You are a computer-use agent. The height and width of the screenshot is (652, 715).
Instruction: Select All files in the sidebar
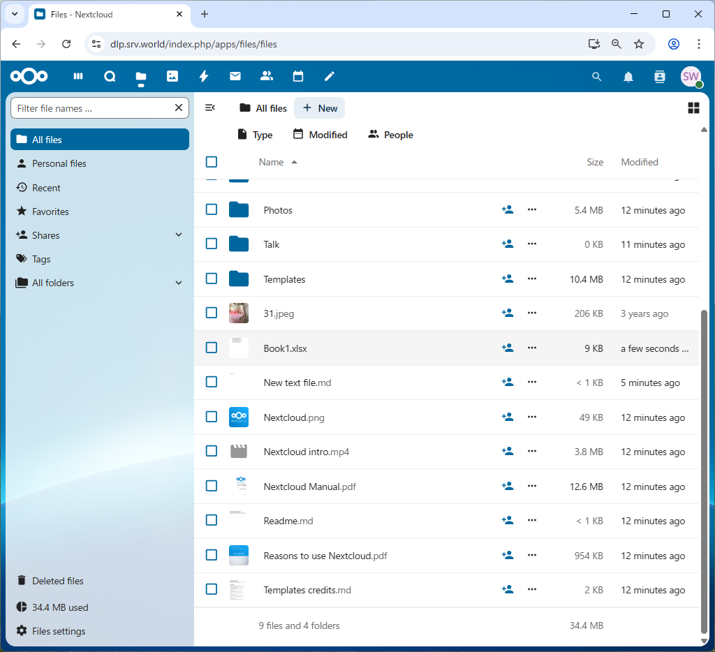click(x=100, y=140)
